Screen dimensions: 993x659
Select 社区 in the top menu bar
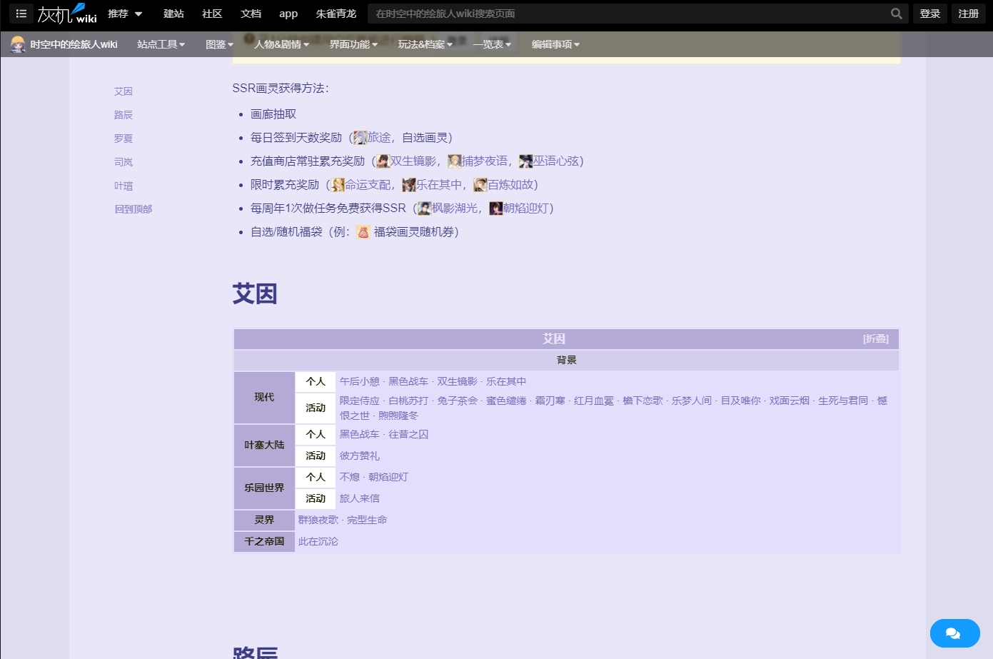(x=212, y=13)
